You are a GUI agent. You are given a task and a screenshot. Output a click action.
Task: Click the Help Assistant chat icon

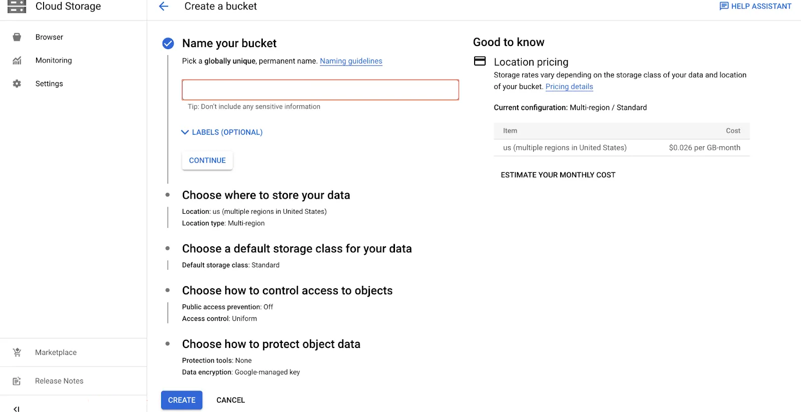724,7
